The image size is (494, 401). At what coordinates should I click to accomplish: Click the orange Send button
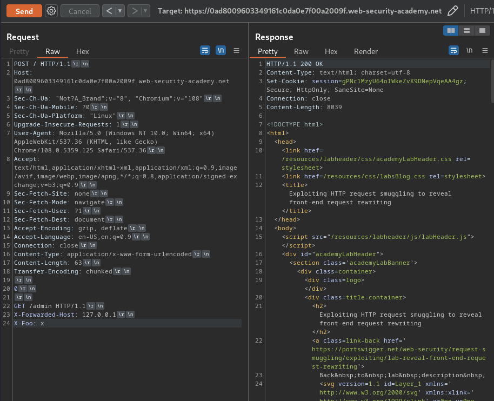pyautogui.click(x=24, y=11)
